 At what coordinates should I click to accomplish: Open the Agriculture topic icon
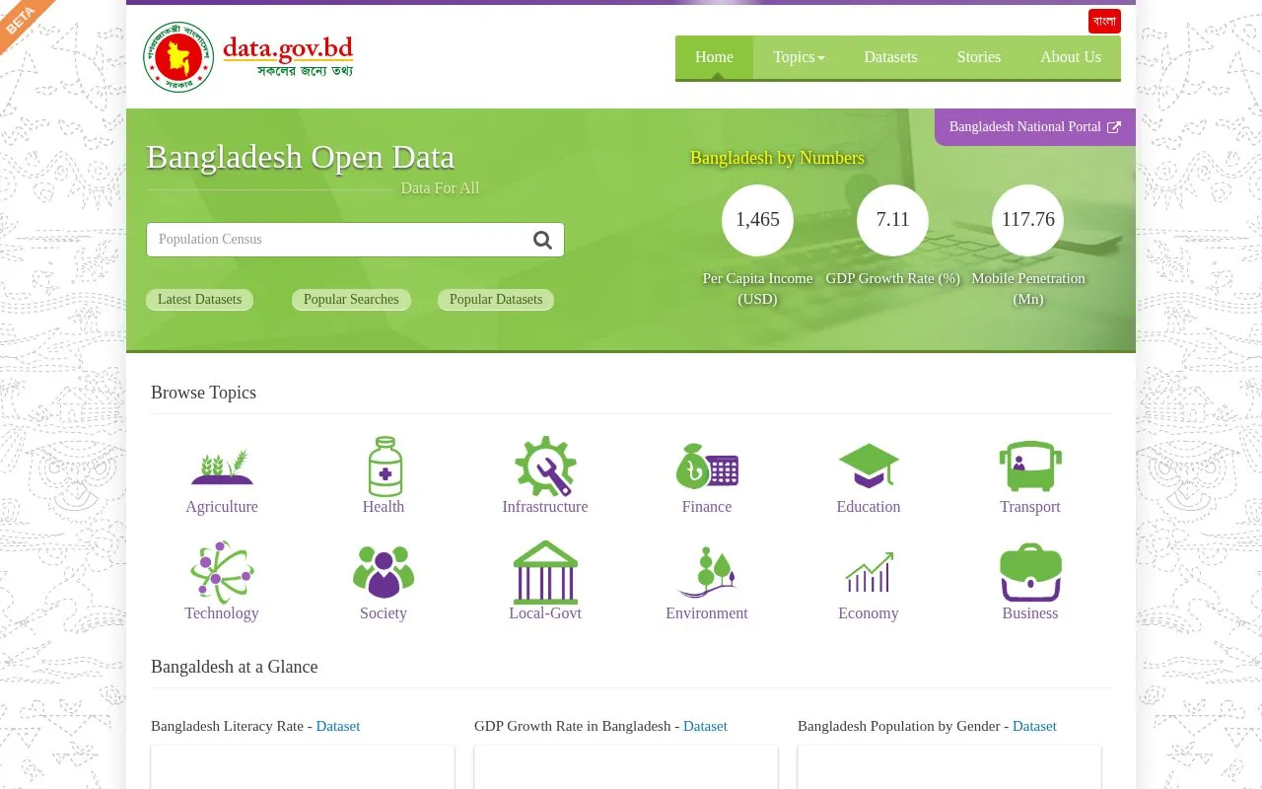pos(222,466)
